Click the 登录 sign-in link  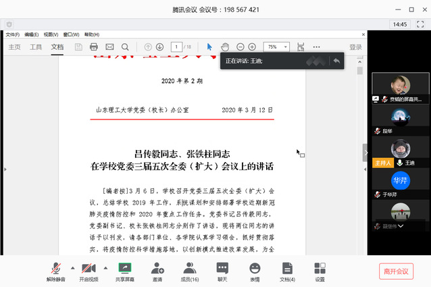pyautogui.click(x=355, y=47)
